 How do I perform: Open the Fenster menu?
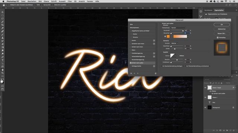(x=90, y=1)
